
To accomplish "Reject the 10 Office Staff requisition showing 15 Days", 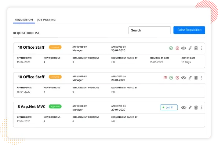I will (177, 48).
